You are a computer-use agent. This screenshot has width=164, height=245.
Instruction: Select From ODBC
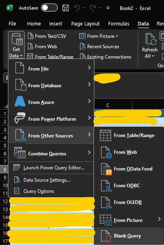(x=129, y=185)
